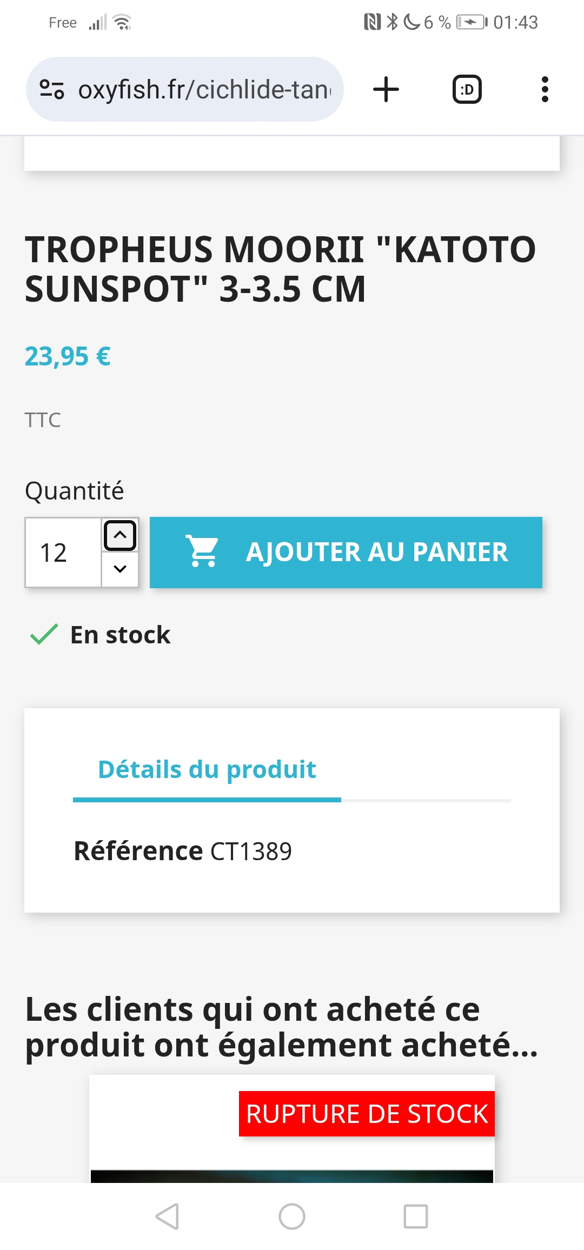Click Ajouter au panier button
Image resolution: width=584 pixels, height=1250 pixels.
point(346,552)
